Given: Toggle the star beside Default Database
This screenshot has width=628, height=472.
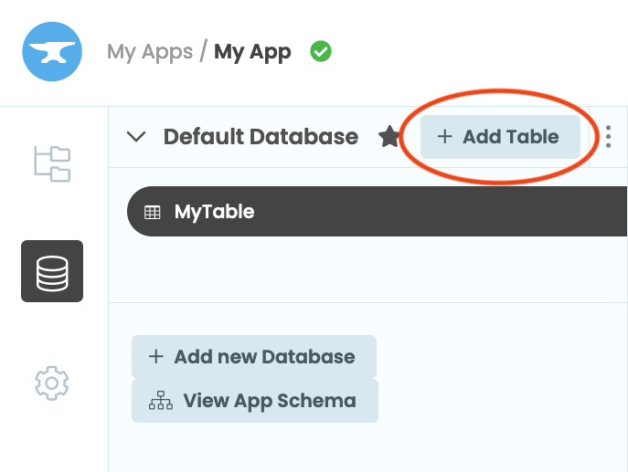Looking at the screenshot, I should click(389, 137).
